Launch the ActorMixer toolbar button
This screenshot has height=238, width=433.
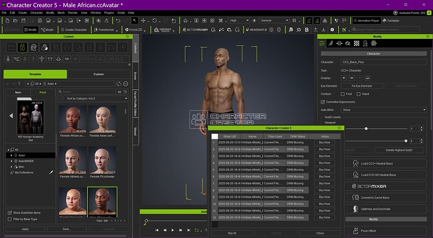pos(195,30)
